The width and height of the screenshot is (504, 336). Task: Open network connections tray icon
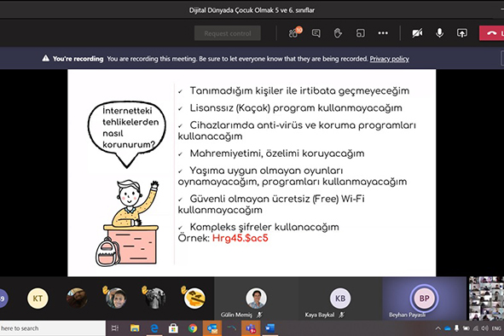[475, 328]
